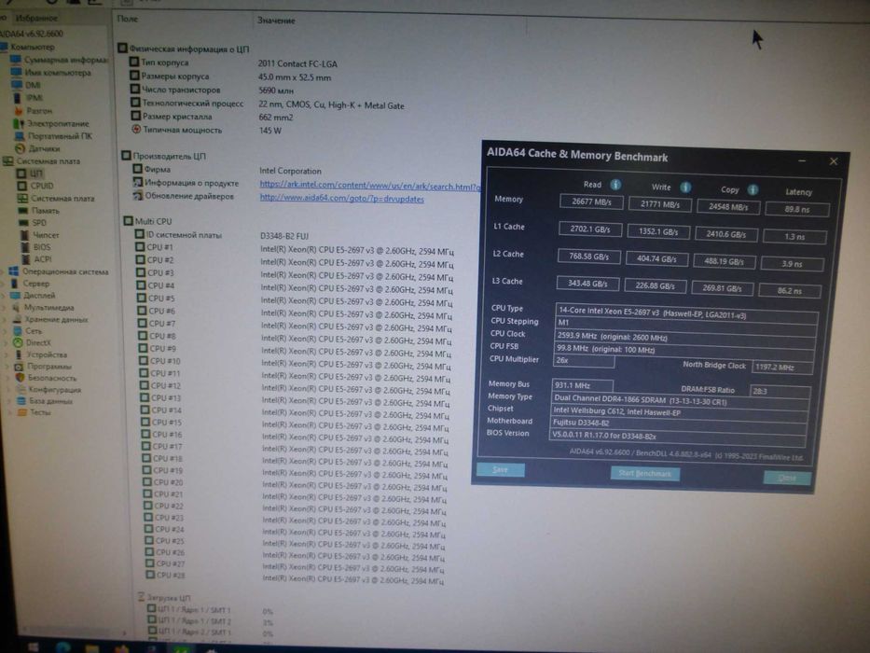The width and height of the screenshot is (870, 653).
Task: Select the CPU #28 row
Action: (x=295, y=577)
